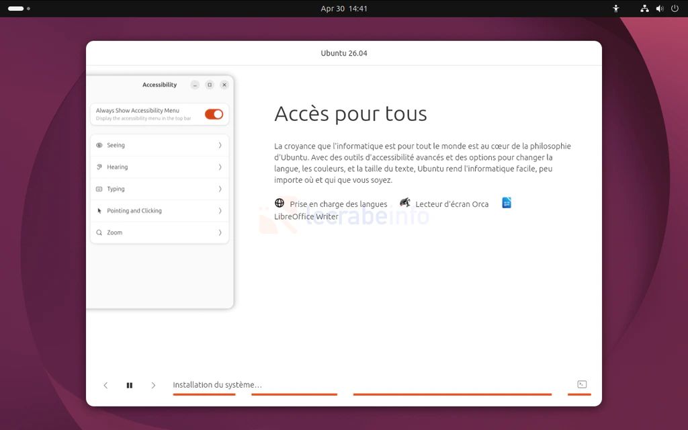The image size is (688, 430).
Task: Advance to the next slide arrow
Action: click(153, 385)
